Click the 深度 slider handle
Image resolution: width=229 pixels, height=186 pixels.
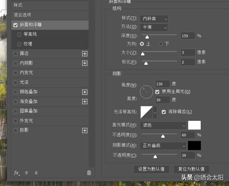pyautogui.click(x=147, y=37)
